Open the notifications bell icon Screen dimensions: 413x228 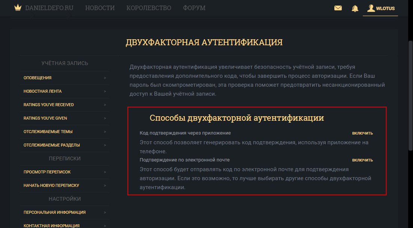[x=355, y=9]
